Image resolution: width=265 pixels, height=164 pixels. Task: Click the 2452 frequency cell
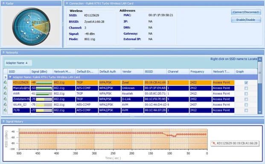[x=201, y=99]
